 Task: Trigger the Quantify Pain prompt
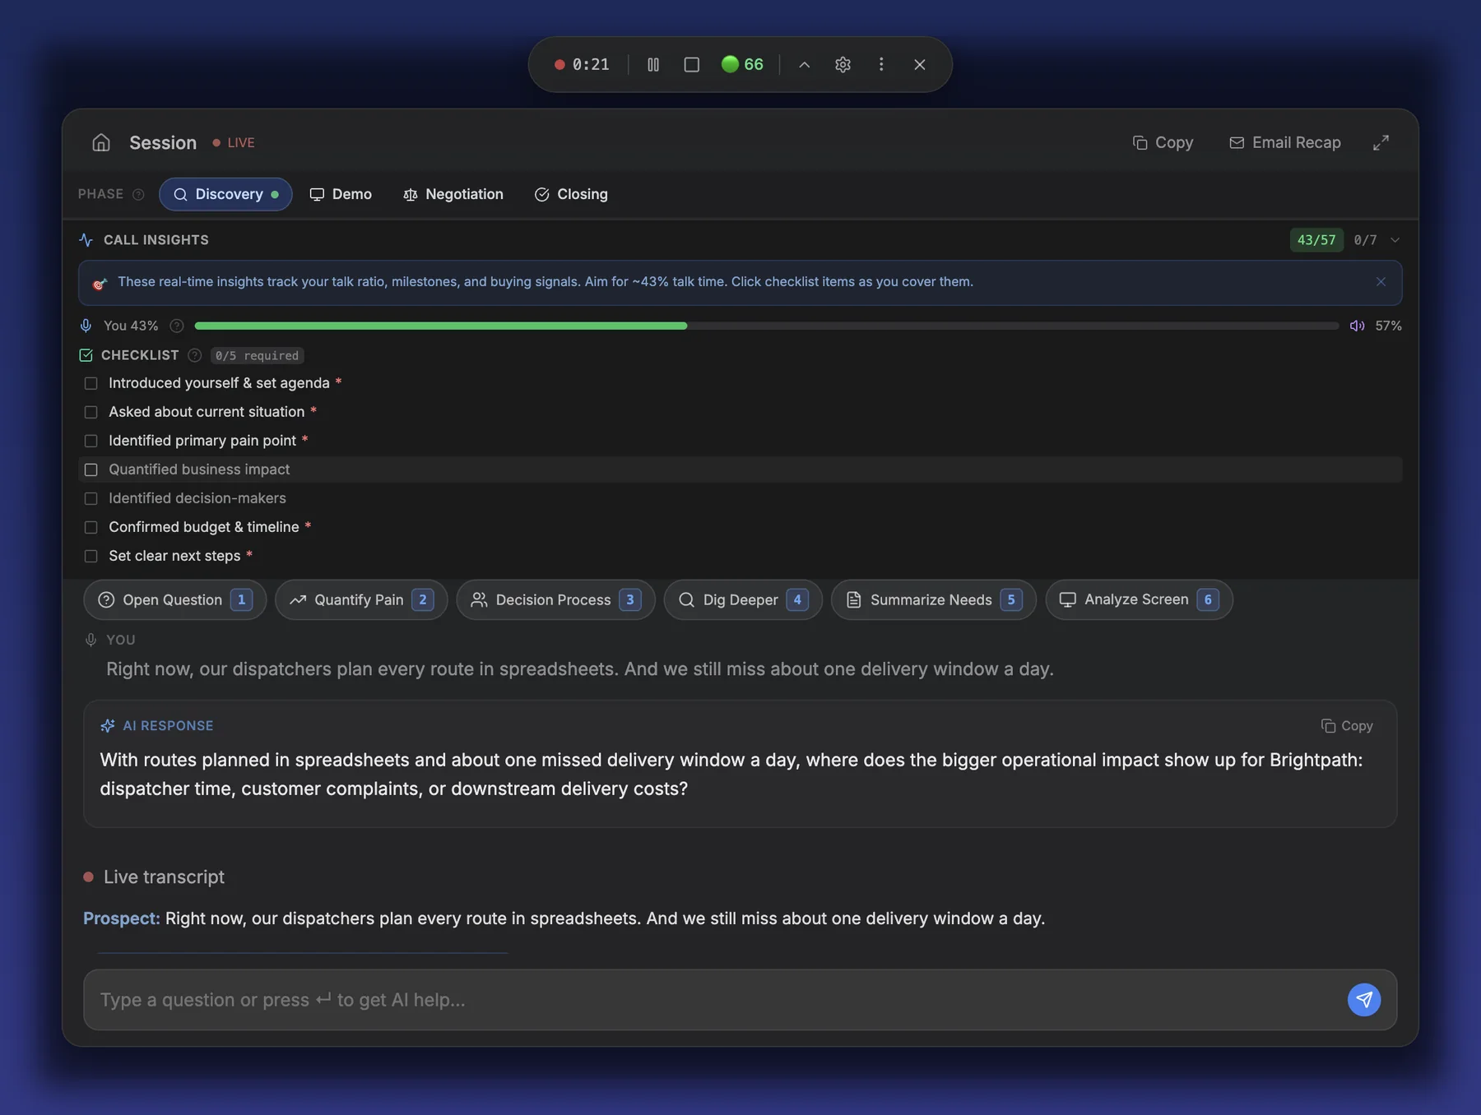[361, 599]
